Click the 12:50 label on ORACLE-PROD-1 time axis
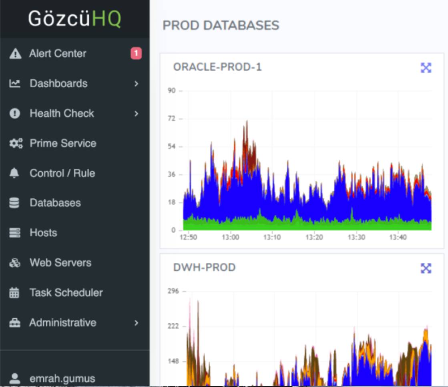448x387 pixels. tap(188, 237)
